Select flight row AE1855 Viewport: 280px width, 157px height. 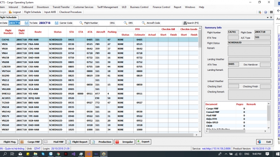coord(99,98)
